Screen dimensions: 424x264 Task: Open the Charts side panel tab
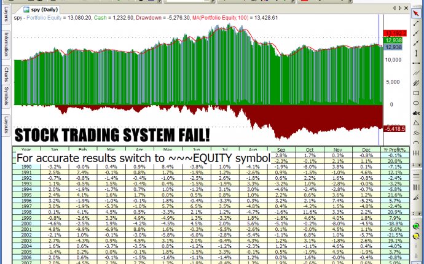pos(6,74)
